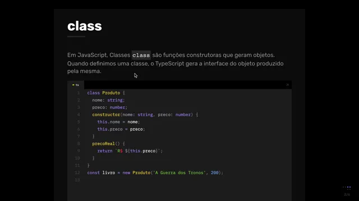The width and height of the screenshot is (359, 201).
Task: Select the ts file tab of code block
Action: pyautogui.click(x=76, y=85)
